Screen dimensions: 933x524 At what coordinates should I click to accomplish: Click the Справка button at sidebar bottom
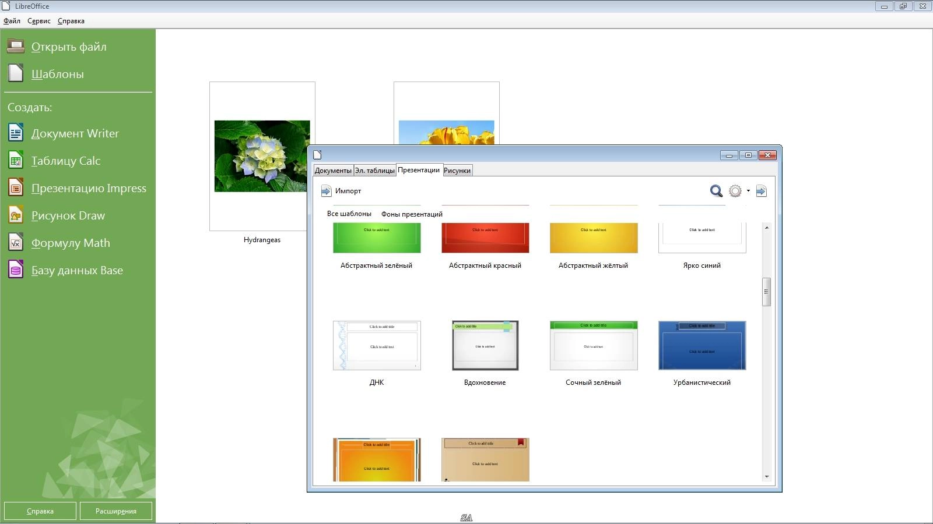tap(40, 511)
